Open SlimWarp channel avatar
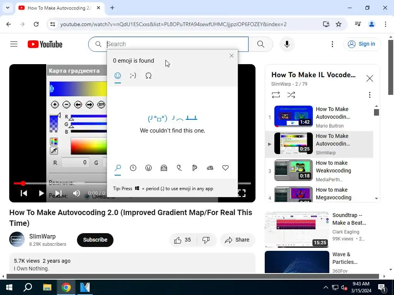The height and width of the screenshot is (295, 394). 17,240
